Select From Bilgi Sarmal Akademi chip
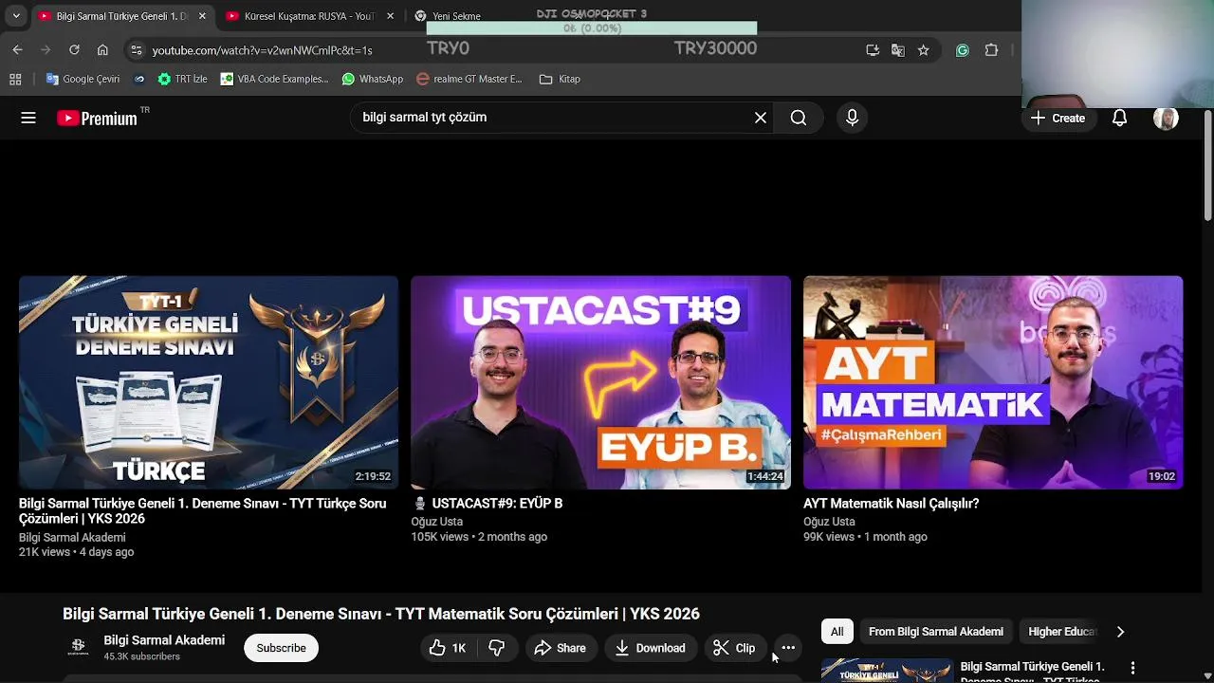Image resolution: width=1214 pixels, height=683 pixels. [x=936, y=632]
